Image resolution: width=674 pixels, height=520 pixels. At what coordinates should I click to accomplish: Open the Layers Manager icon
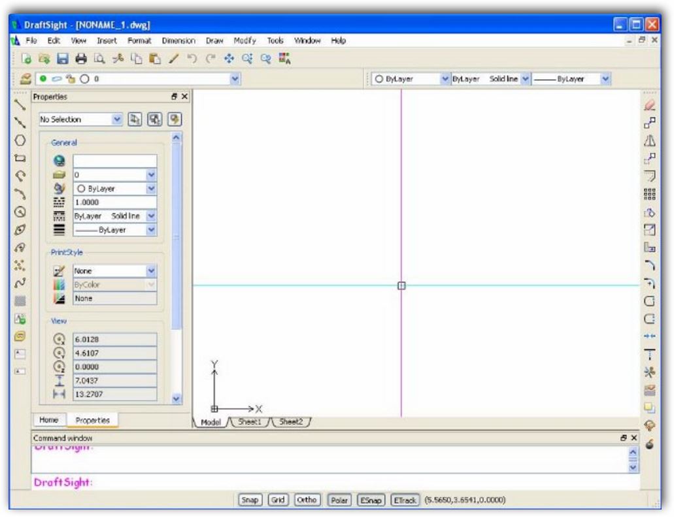click(25, 79)
